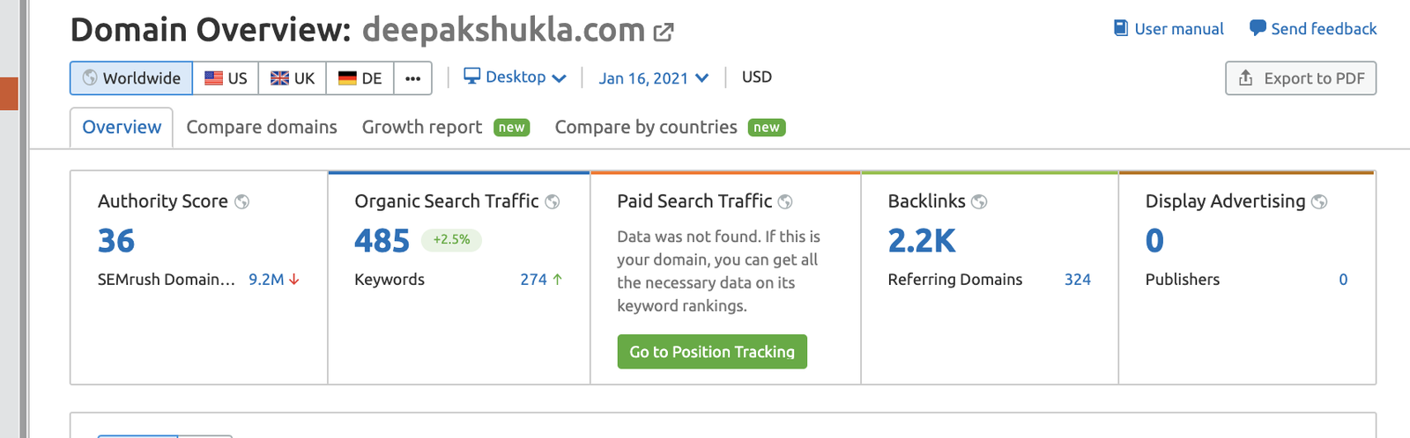Click the Export to PDF button
This screenshot has height=438, width=1410.
pyautogui.click(x=1301, y=78)
